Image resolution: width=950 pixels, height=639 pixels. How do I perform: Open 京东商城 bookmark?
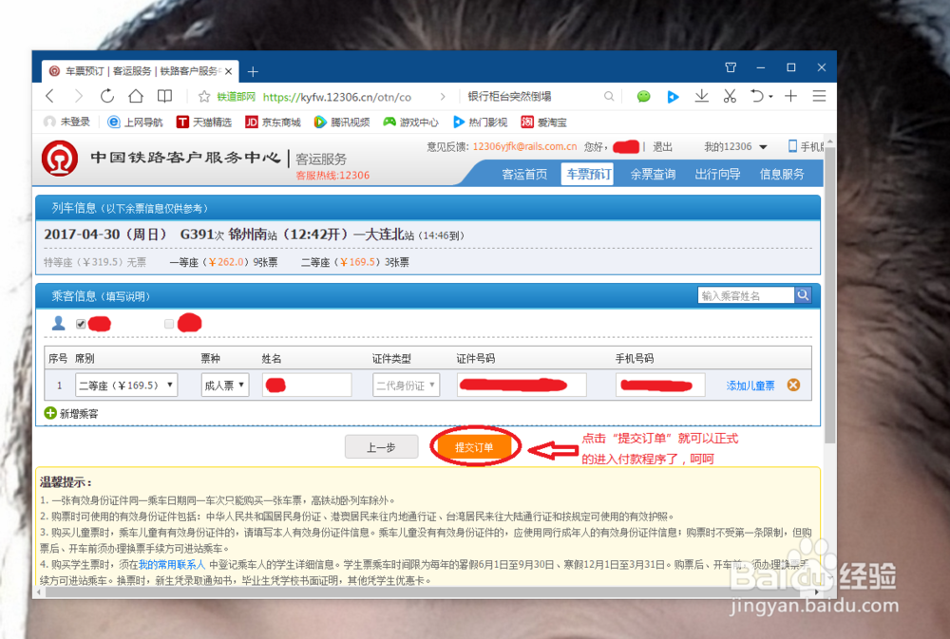pos(274,122)
